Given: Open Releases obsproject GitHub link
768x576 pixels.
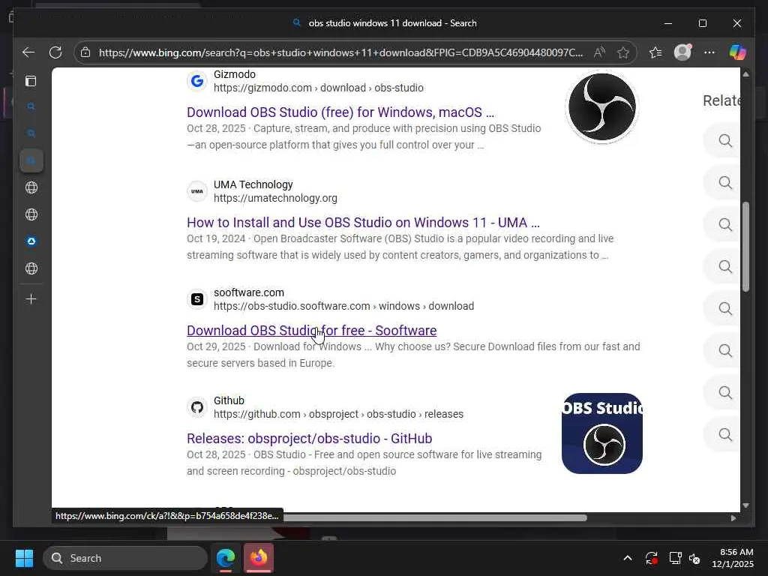Looking at the screenshot, I should (x=309, y=438).
